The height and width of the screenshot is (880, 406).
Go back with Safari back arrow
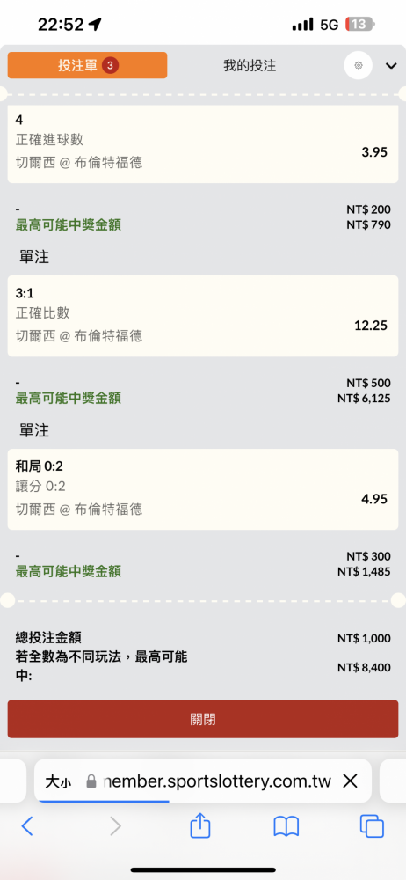point(27,826)
